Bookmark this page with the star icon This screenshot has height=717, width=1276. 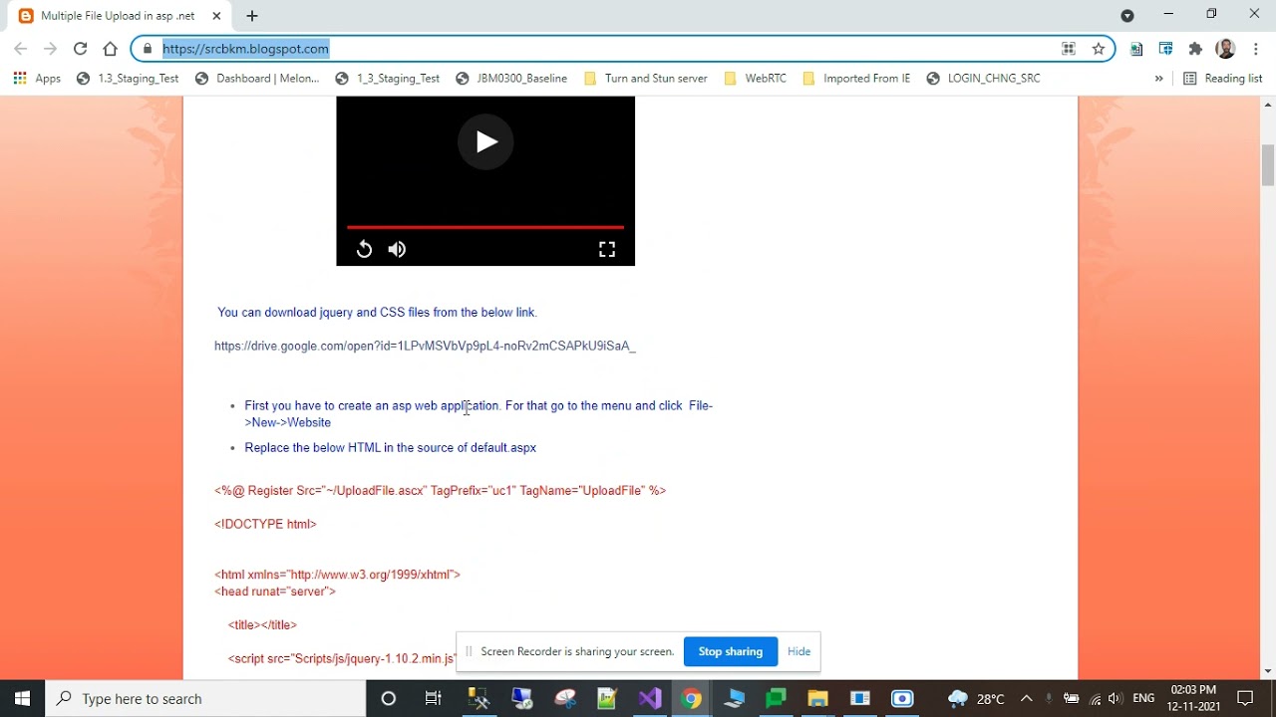(1099, 49)
